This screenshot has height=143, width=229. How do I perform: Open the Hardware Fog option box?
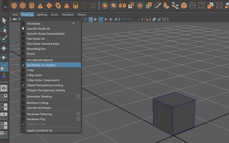(78, 119)
